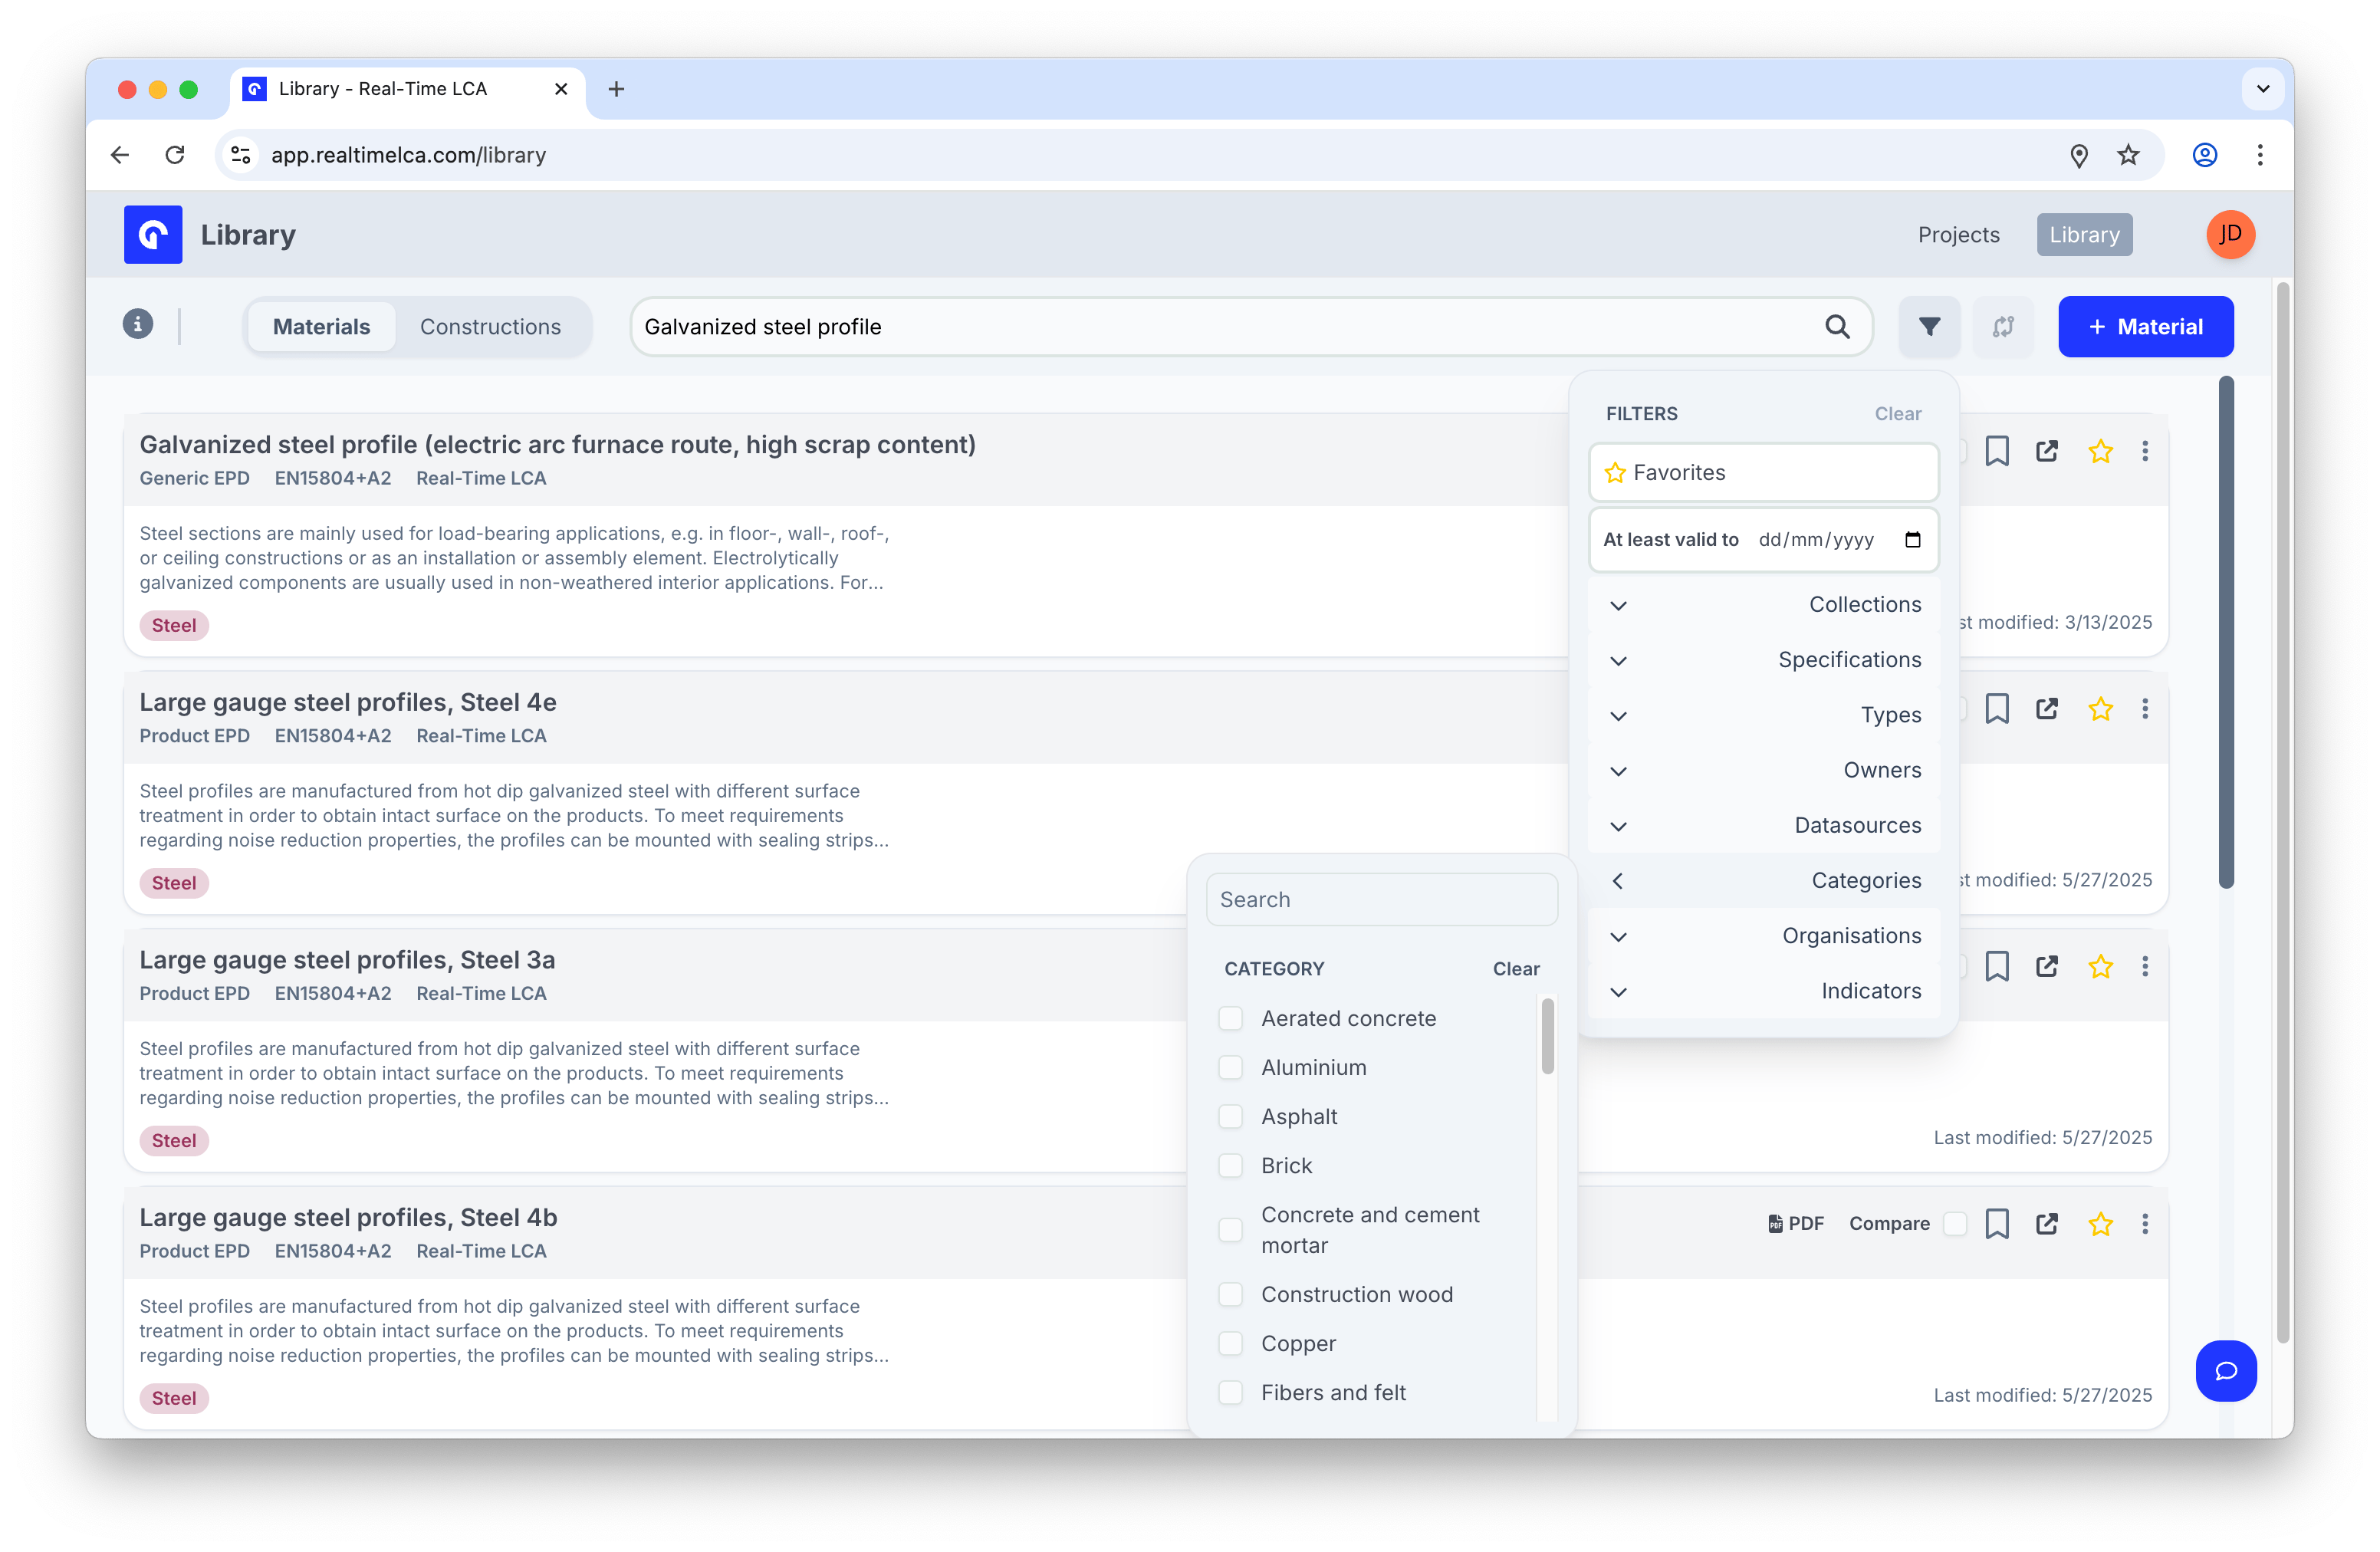
Task: Check the Fibers and felt category
Action: 1230,1393
